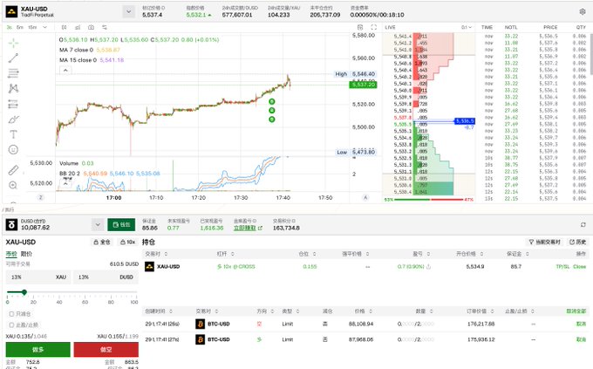Click the trades list vertical scrollbar

590,53
